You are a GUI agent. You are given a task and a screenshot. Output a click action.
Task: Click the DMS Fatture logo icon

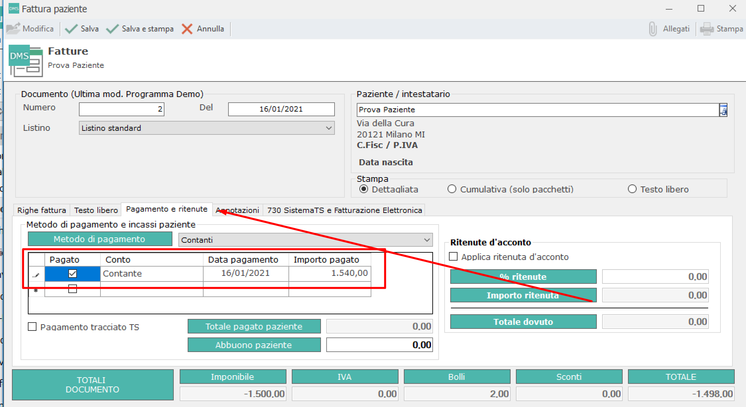point(26,61)
